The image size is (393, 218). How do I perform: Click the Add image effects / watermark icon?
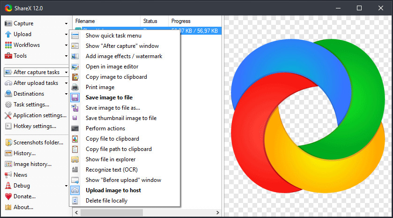75,56
